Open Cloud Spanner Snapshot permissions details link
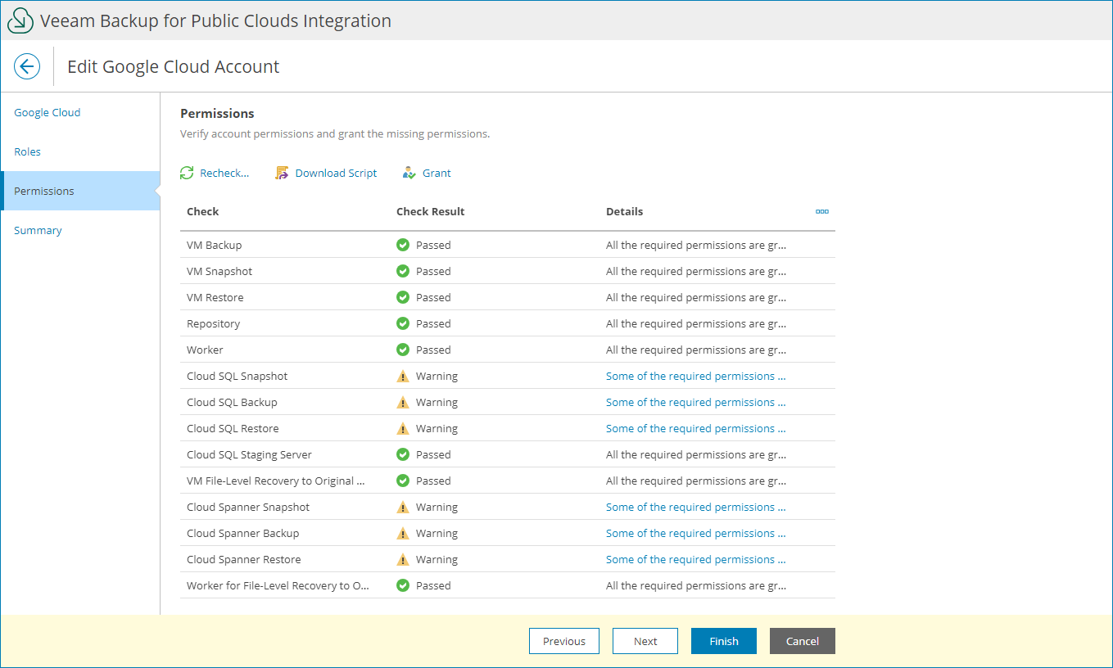1113x668 pixels. pyautogui.click(x=695, y=507)
